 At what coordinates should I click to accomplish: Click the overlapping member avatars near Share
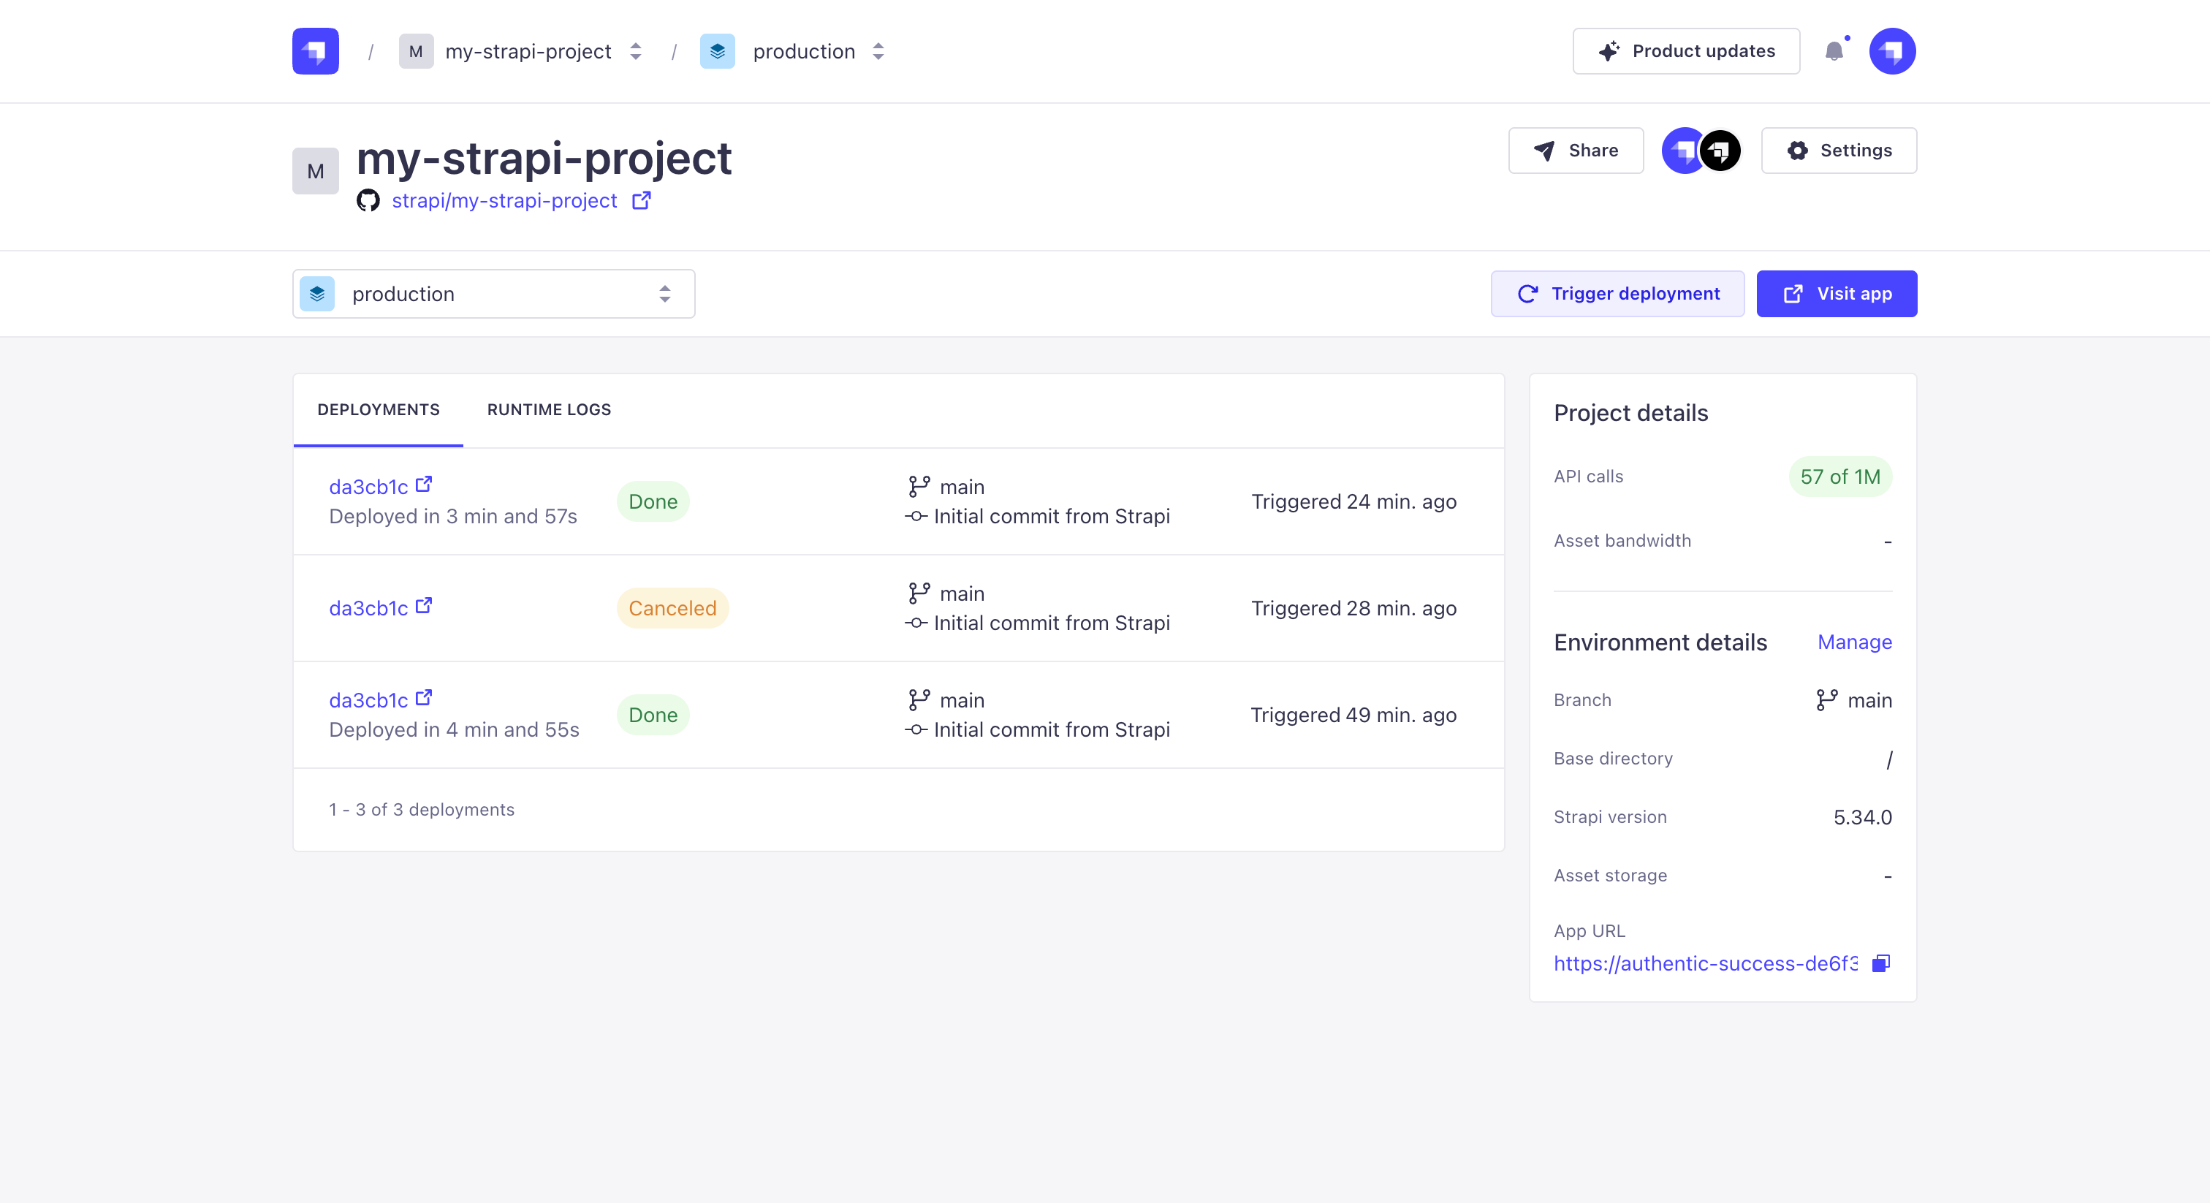tap(1701, 150)
